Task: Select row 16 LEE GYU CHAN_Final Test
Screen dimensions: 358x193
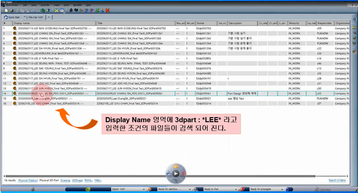Action: 176,104
